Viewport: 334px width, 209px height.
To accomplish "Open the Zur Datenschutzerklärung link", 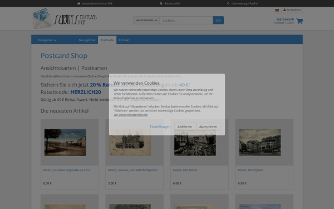I will (x=130, y=115).
